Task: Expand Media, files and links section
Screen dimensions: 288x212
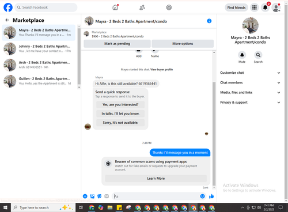Action: click(250, 92)
